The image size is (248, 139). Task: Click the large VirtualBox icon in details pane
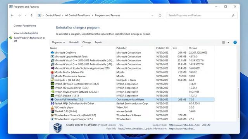pyautogui.click(x=57, y=127)
